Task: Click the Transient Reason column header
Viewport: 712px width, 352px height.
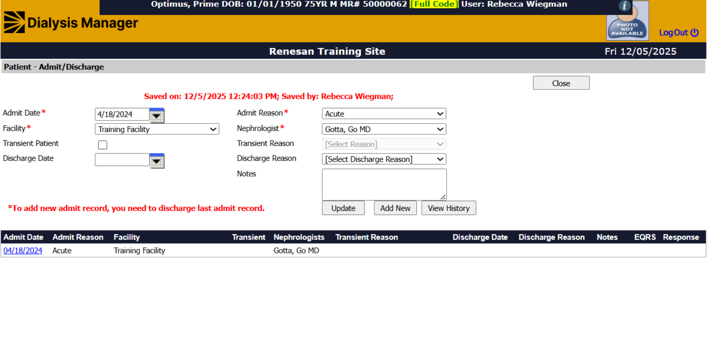Action: pos(367,237)
